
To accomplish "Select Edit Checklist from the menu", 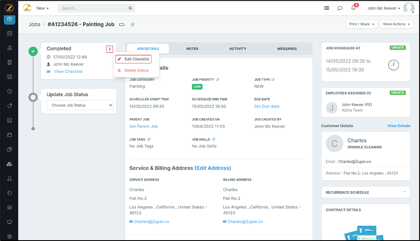I will point(134,59).
